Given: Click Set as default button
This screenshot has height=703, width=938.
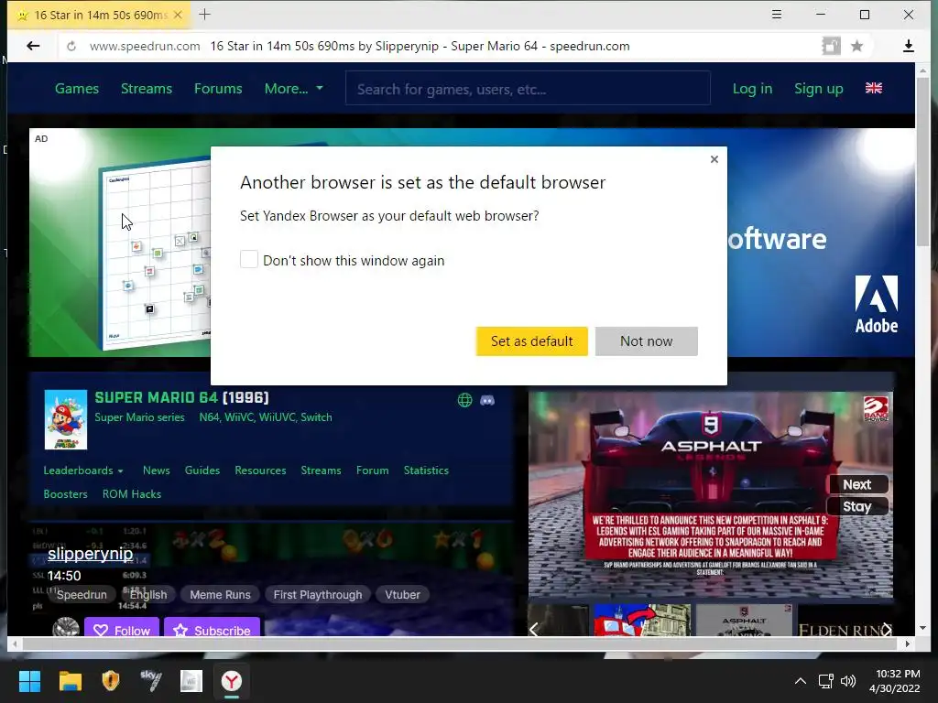Looking at the screenshot, I should [x=532, y=341].
